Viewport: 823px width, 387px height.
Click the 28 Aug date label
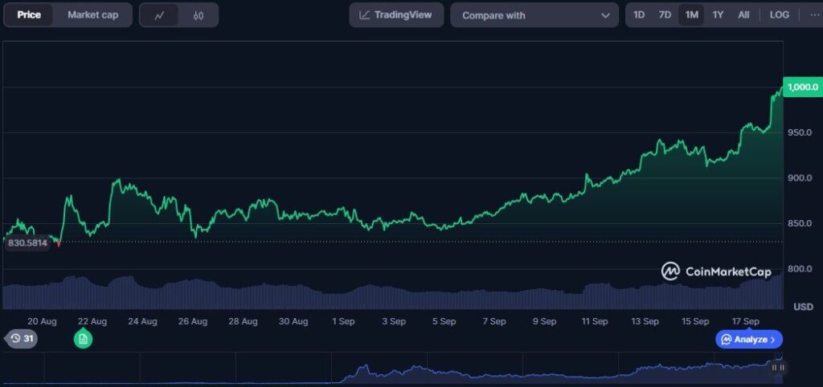click(x=243, y=321)
